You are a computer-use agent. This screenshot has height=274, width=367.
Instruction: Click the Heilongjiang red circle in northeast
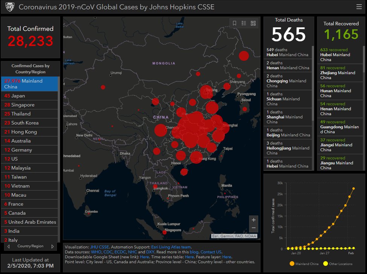[x=244, y=56]
